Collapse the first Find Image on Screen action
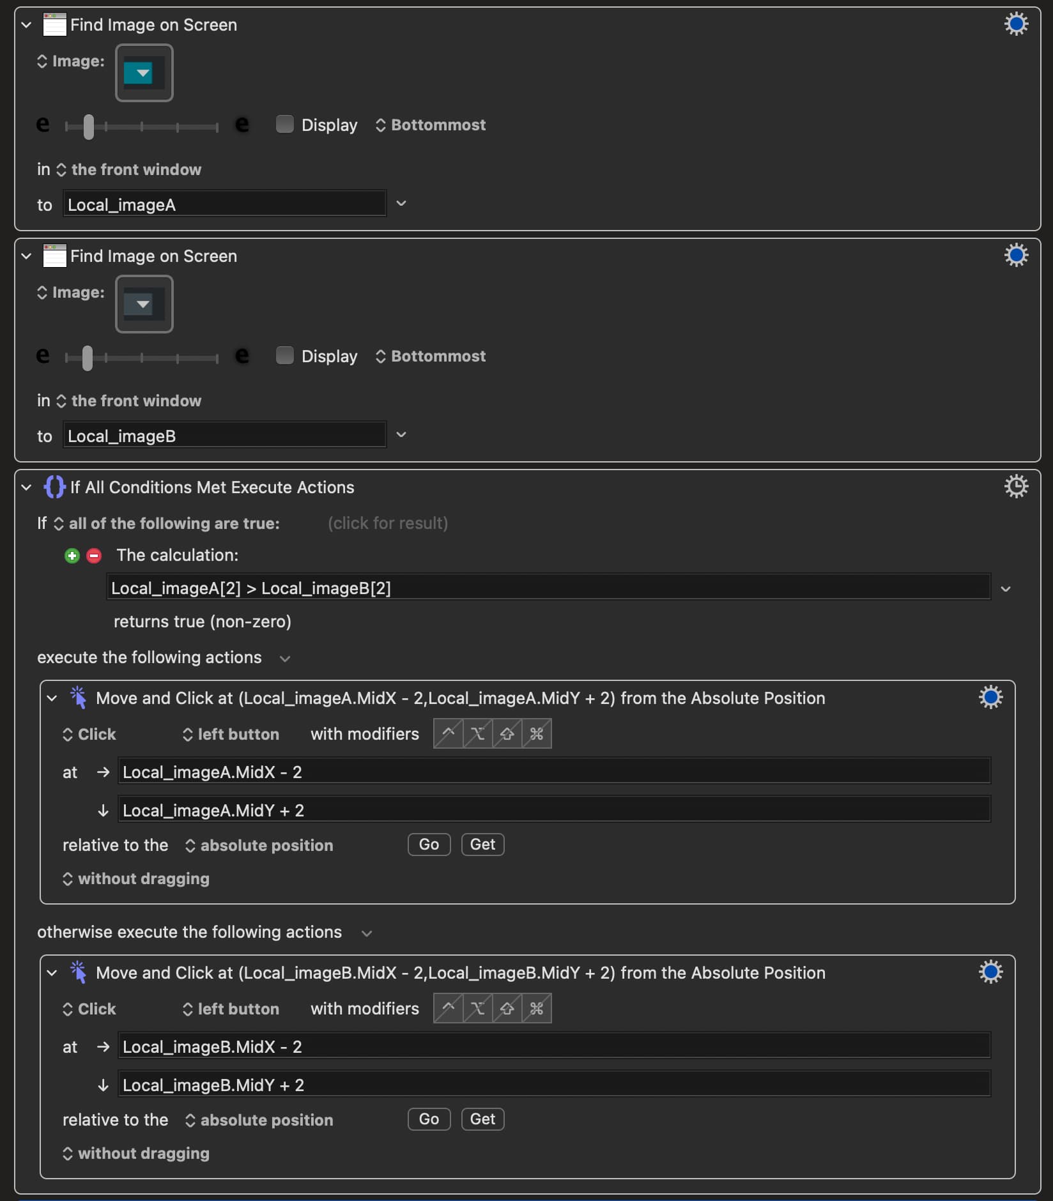Viewport: 1053px width, 1201px height. [x=26, y=25]
